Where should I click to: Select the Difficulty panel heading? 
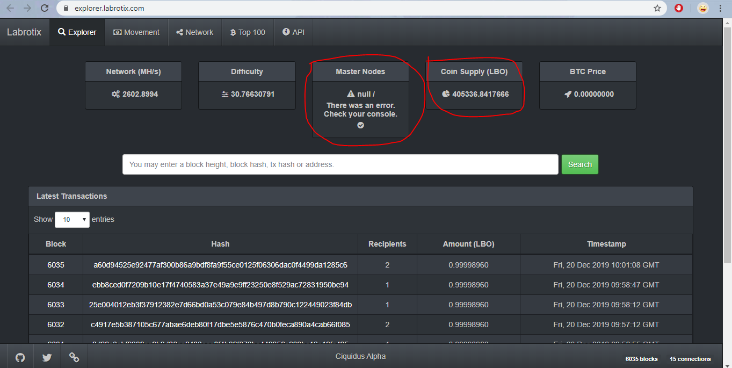[247, 71]
